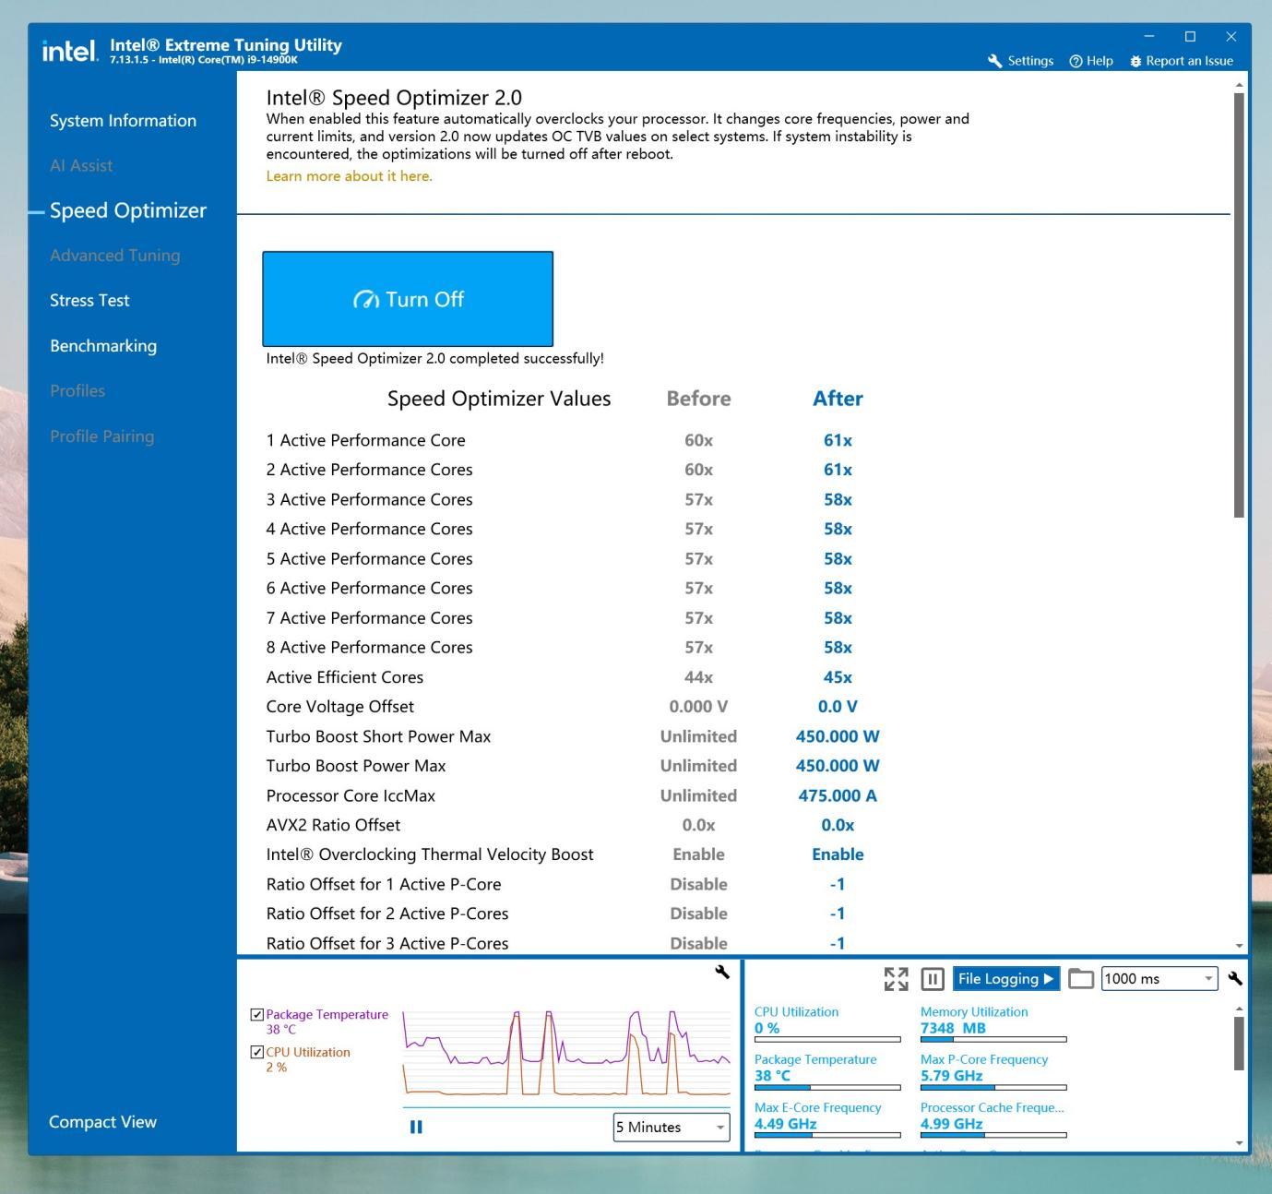Click the main panel scroll up arrow
The height and width of the screenshot is (1194, 1272).
click(x=1239, y=85)
